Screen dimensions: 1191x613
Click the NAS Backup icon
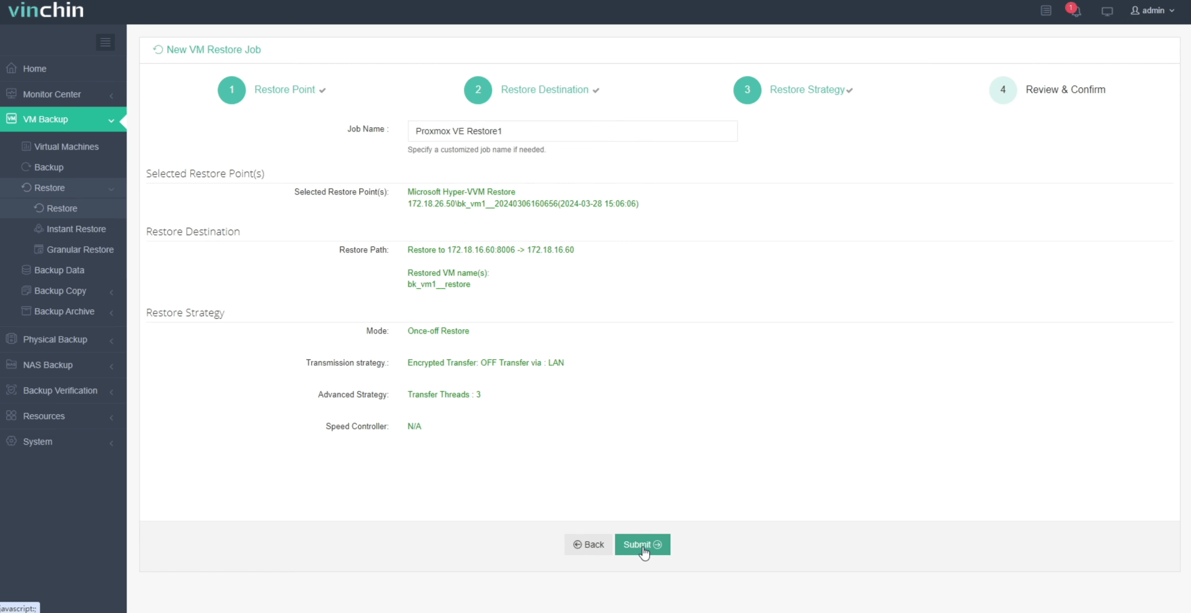11,364
